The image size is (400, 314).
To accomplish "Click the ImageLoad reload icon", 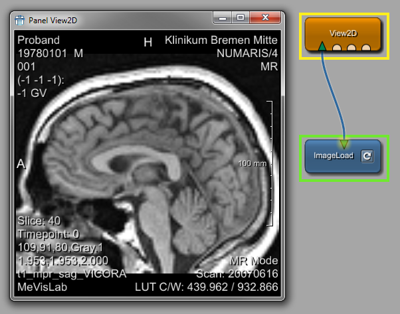I will click(367, 157).
